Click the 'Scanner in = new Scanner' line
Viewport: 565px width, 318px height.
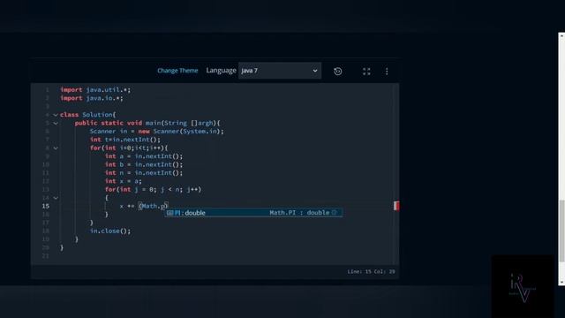[x=157, y=132]
